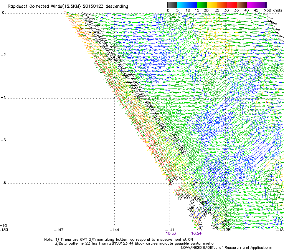This screenshot has height=250, width=284.
Task: Select the brown 35-40 knots legend swatch
Action: [242, 5]
